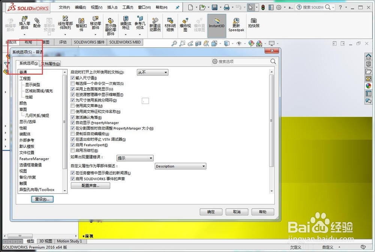Click 帮助 button in options dialog
Viewport: 375px width, 252px height.
(262, 212)
